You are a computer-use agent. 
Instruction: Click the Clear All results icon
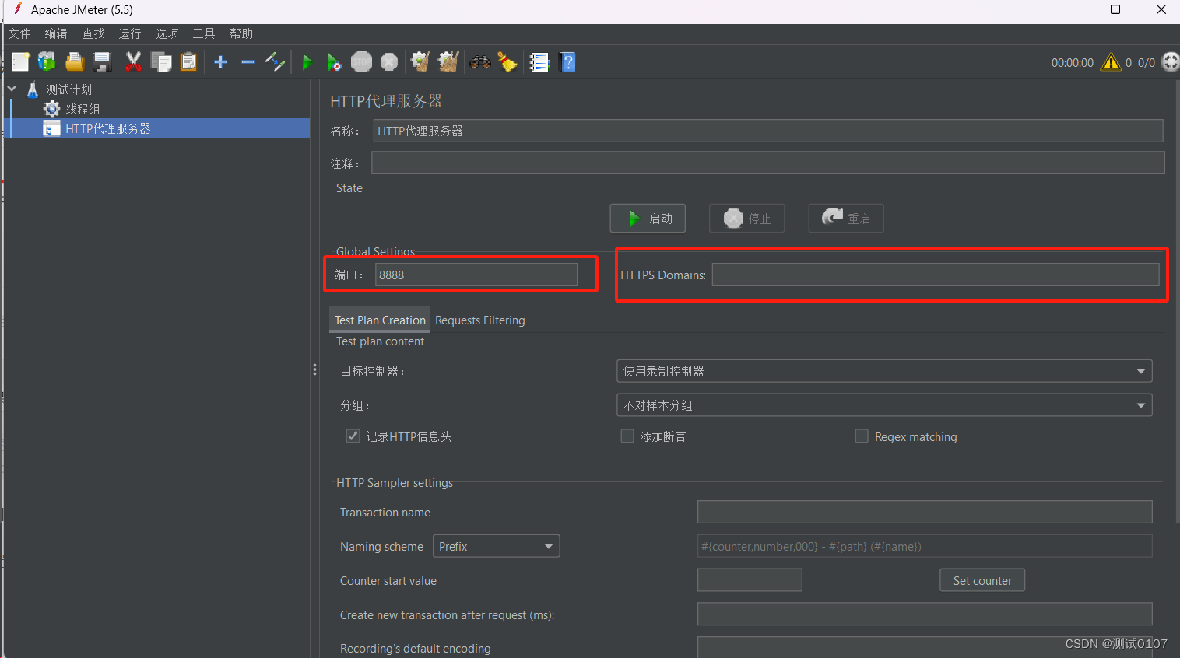tap(448, 62)
